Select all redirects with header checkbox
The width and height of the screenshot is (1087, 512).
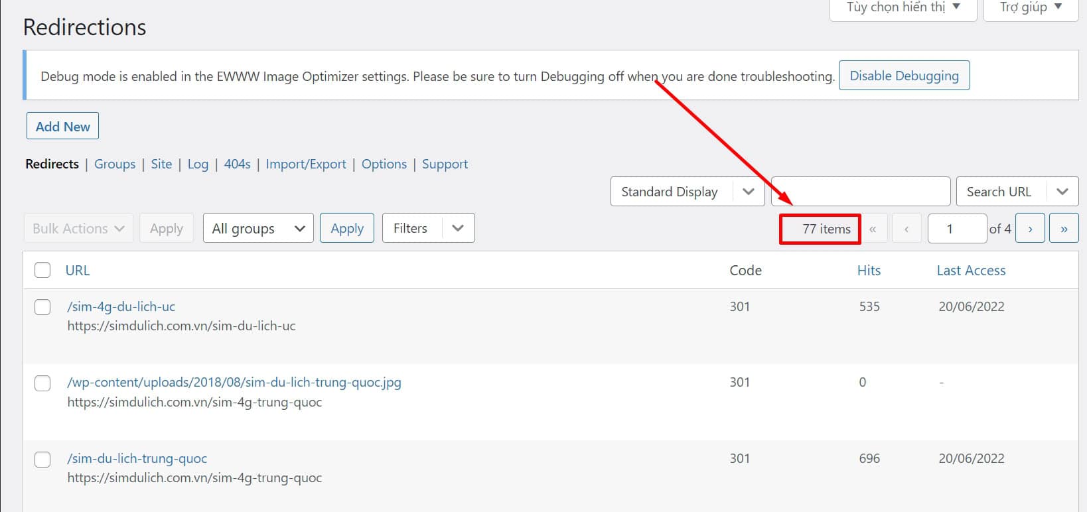pos(42,270)
